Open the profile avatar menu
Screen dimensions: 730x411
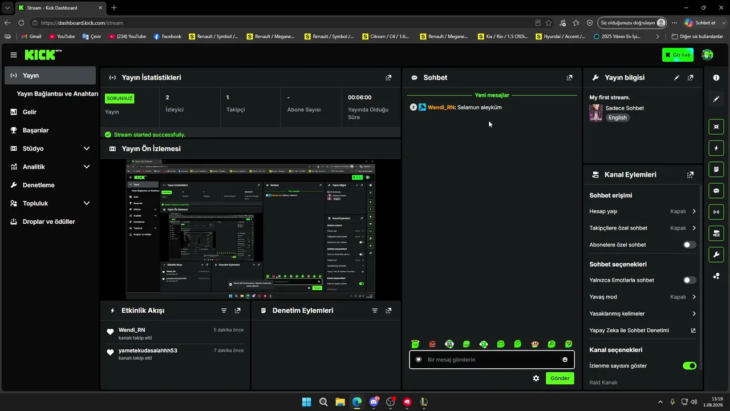[707, 55]
